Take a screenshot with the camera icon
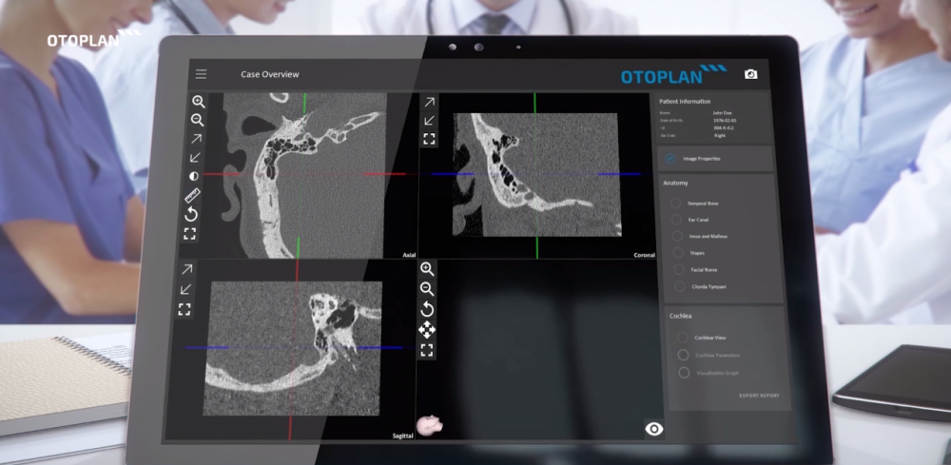This screenshot has width=951, height=465. (x=751, y=74)
